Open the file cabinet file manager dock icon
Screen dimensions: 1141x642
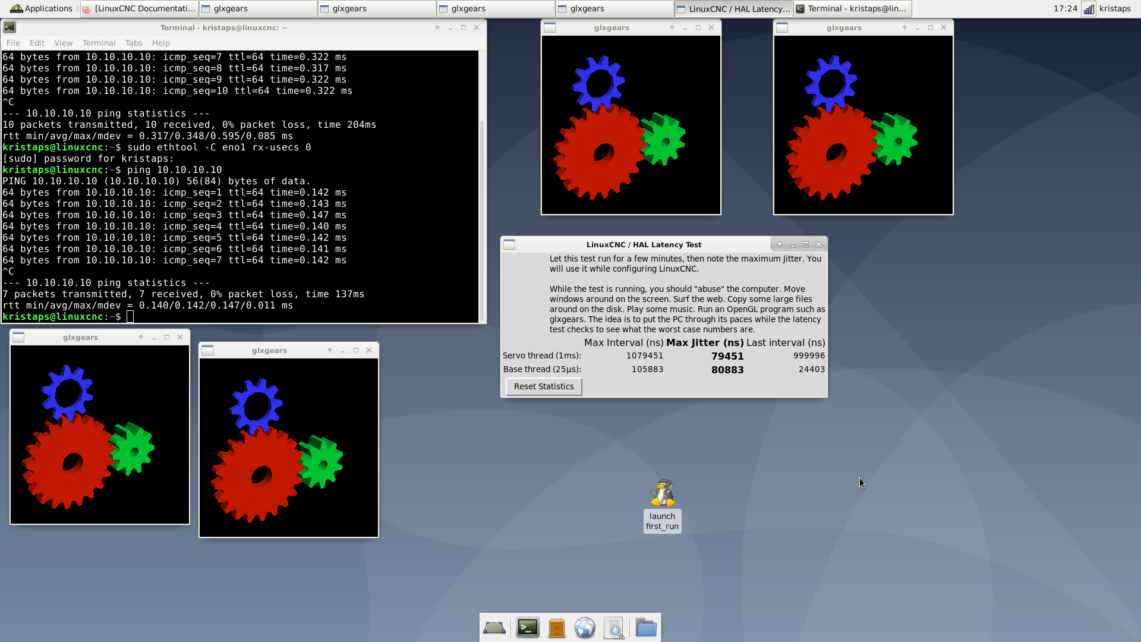(x=556, y=628)
